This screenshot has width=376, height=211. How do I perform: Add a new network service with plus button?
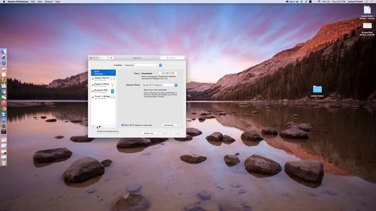point(93,127)
